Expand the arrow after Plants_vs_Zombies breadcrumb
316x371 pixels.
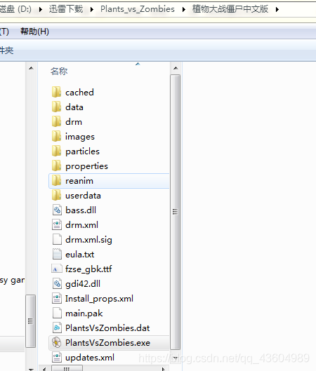point(183,9)
